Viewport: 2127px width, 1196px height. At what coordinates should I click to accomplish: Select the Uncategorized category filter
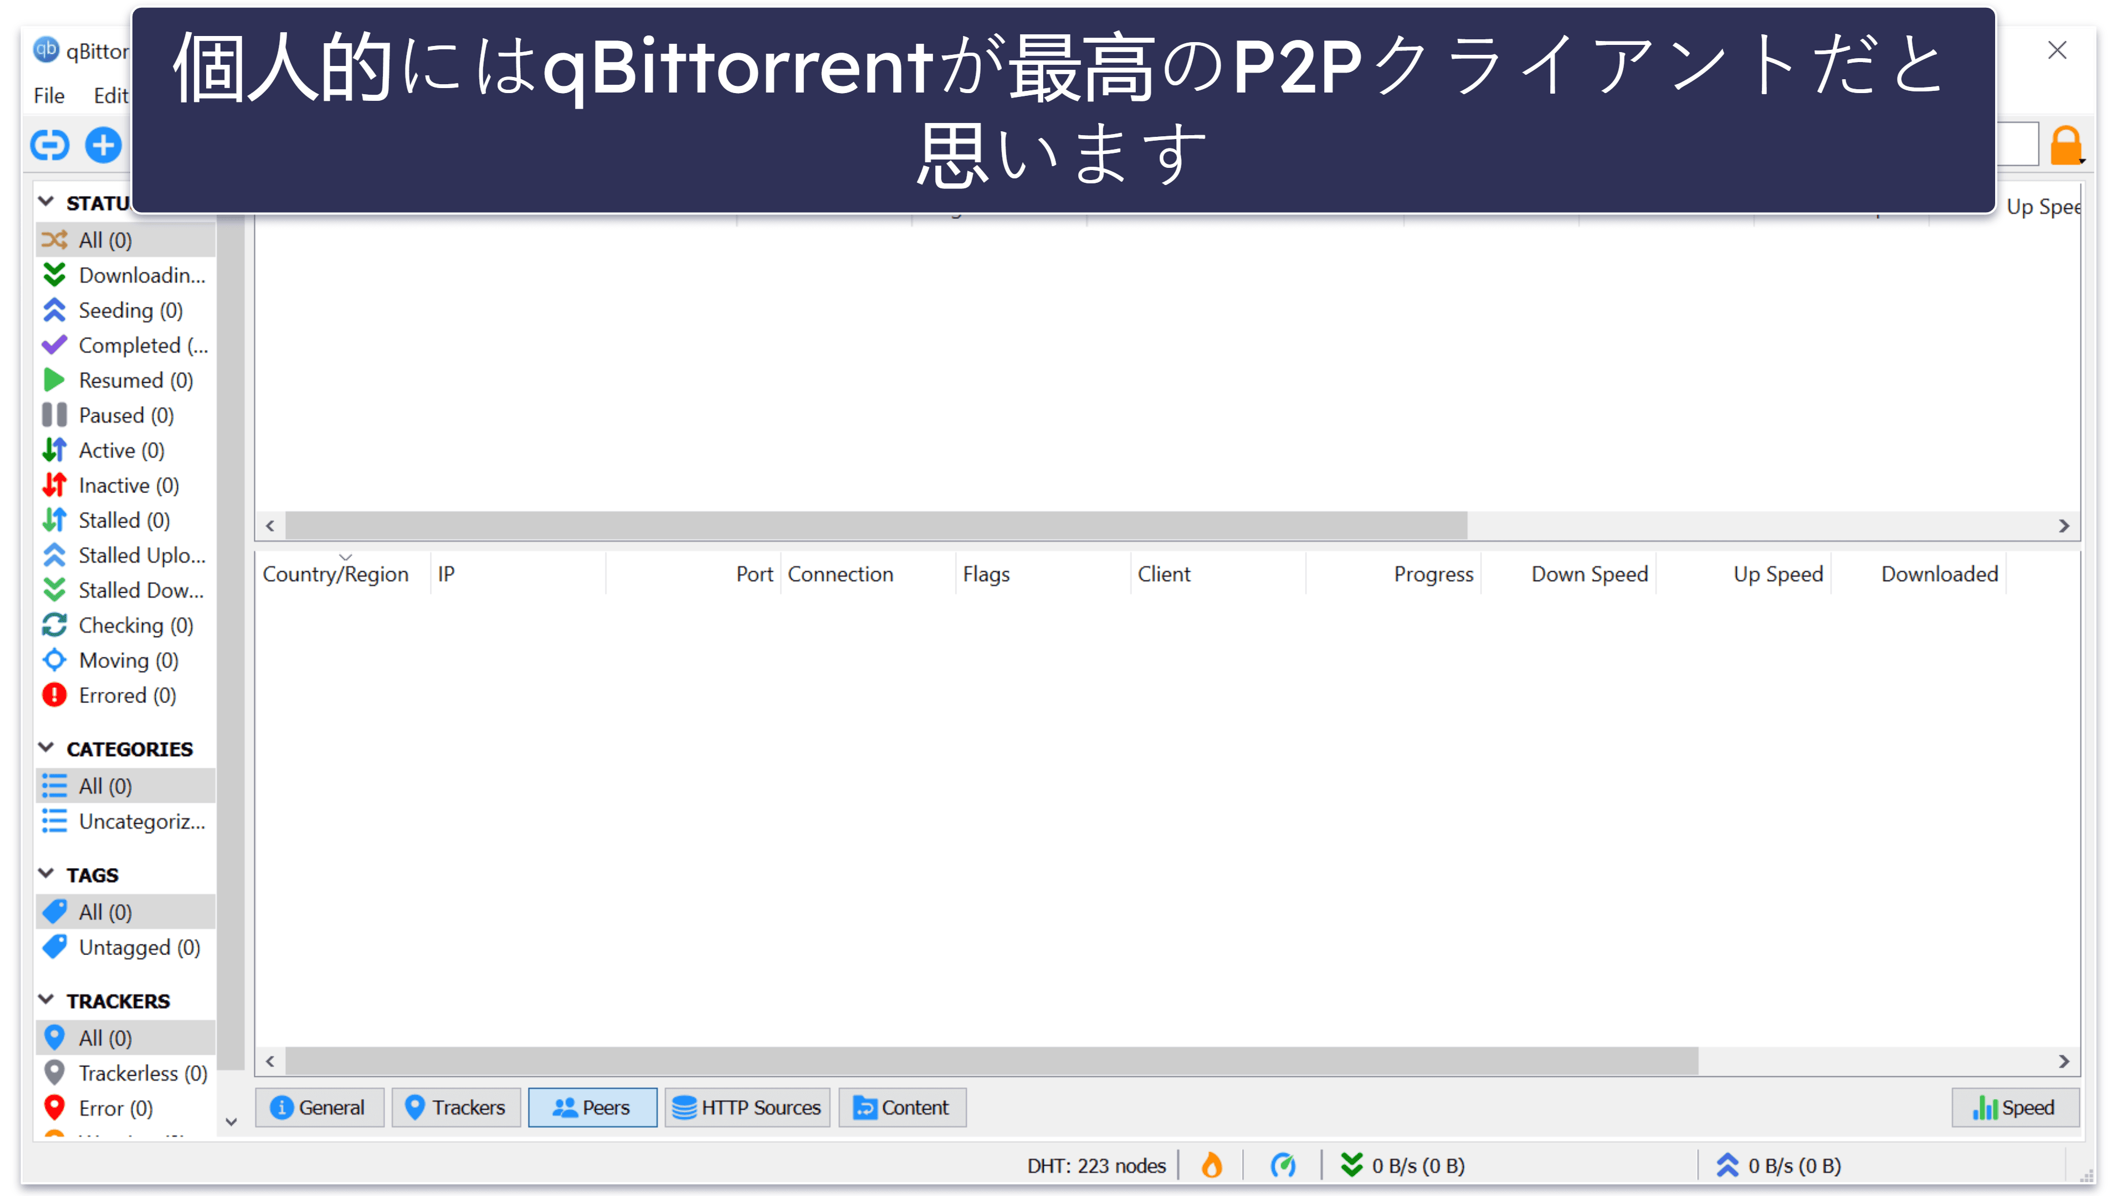point(126,822)
